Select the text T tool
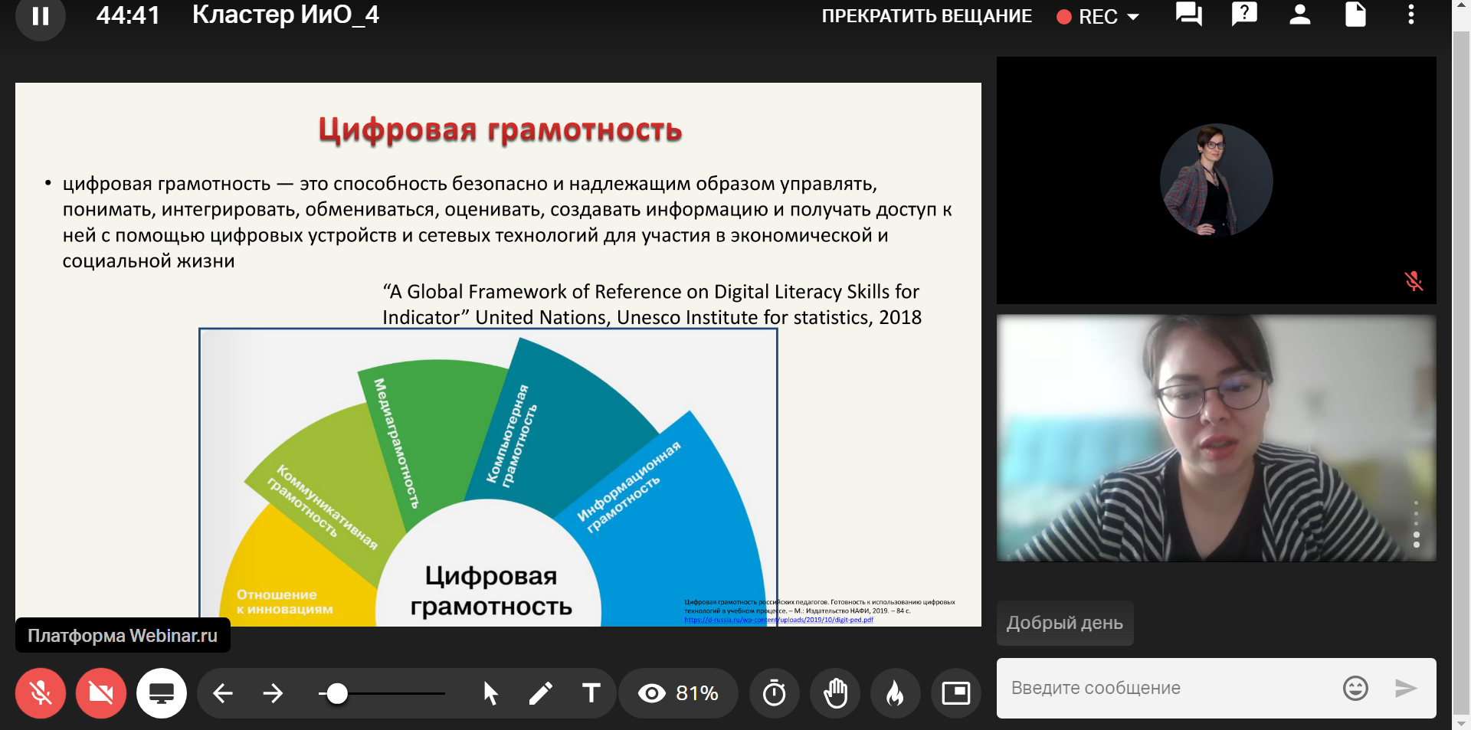 [591, 693]
